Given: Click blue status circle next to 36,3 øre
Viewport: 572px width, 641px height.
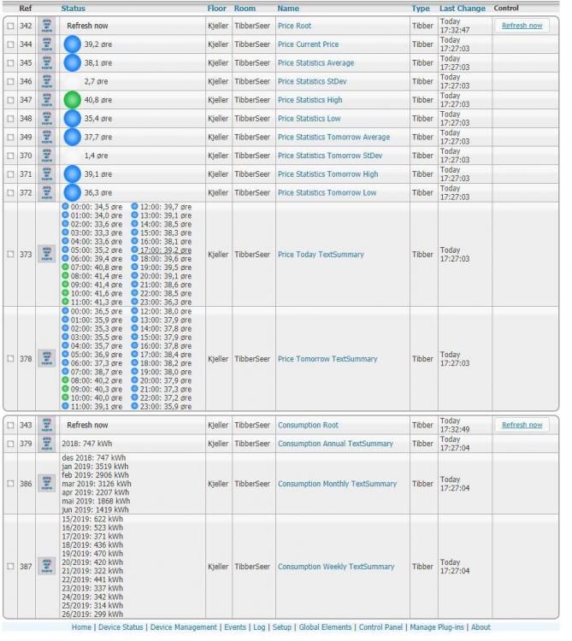Looking at the screenshot, I should [73, 192].
